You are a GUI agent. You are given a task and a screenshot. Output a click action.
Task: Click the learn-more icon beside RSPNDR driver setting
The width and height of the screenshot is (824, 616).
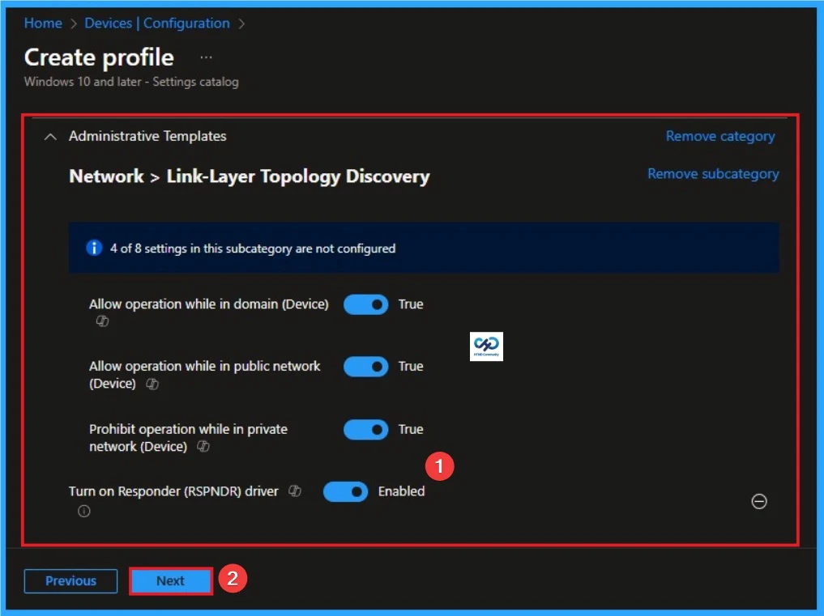click(294, 491)
